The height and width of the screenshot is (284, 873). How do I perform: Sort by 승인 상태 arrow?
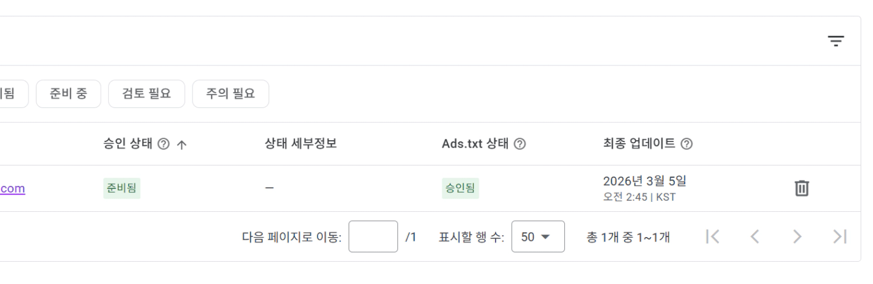click(x=181, y=144)
